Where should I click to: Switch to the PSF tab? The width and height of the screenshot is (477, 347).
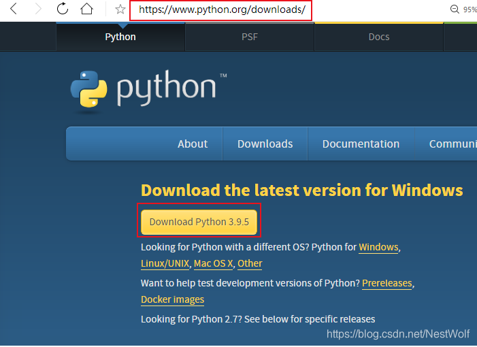(250, 37)
